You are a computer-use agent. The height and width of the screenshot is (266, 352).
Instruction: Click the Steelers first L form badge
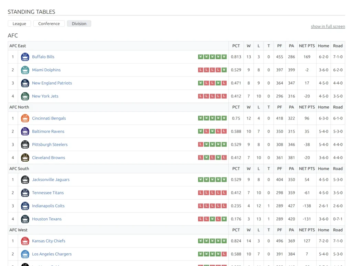200,144
